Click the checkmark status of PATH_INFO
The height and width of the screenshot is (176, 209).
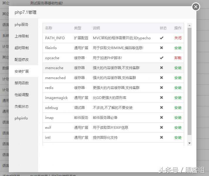click(162, 38)
